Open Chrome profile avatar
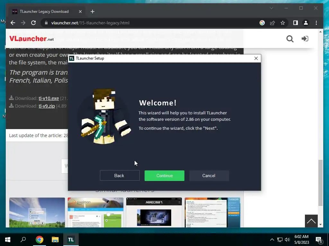This screenshot has width=329, height=246. [x=306, y=23]
